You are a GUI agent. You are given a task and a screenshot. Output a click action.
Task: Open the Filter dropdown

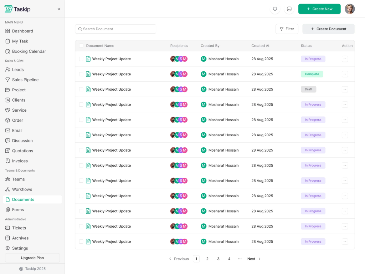coord(287,29)
